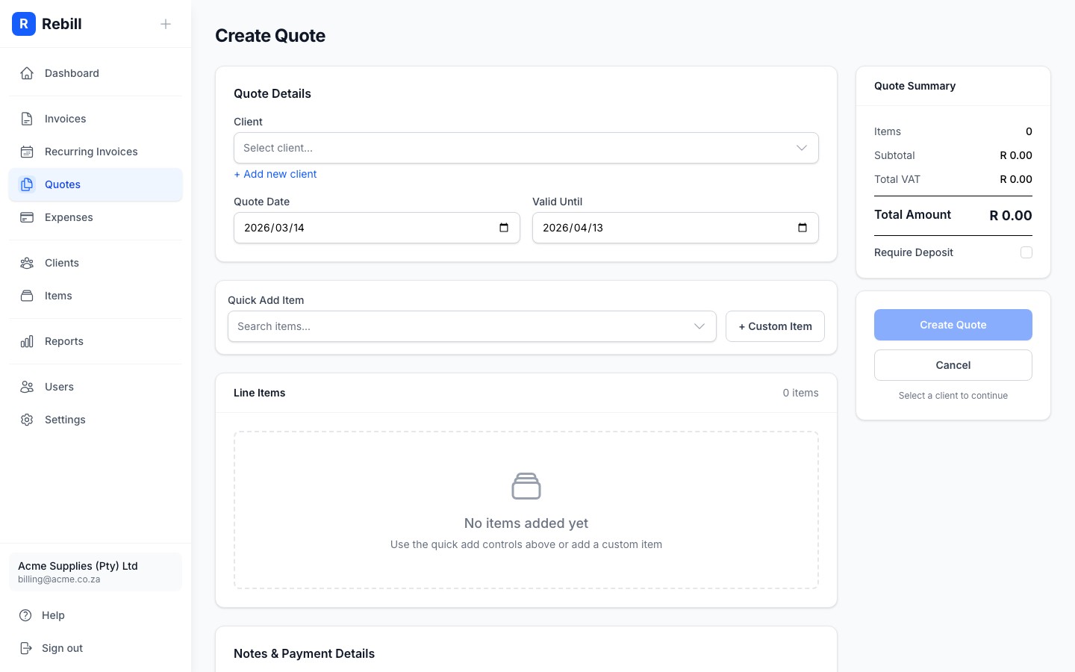Cancel the quote creation
This screenshot has height=672, width=1075.
pyautogui.click(x=953, y=365)
